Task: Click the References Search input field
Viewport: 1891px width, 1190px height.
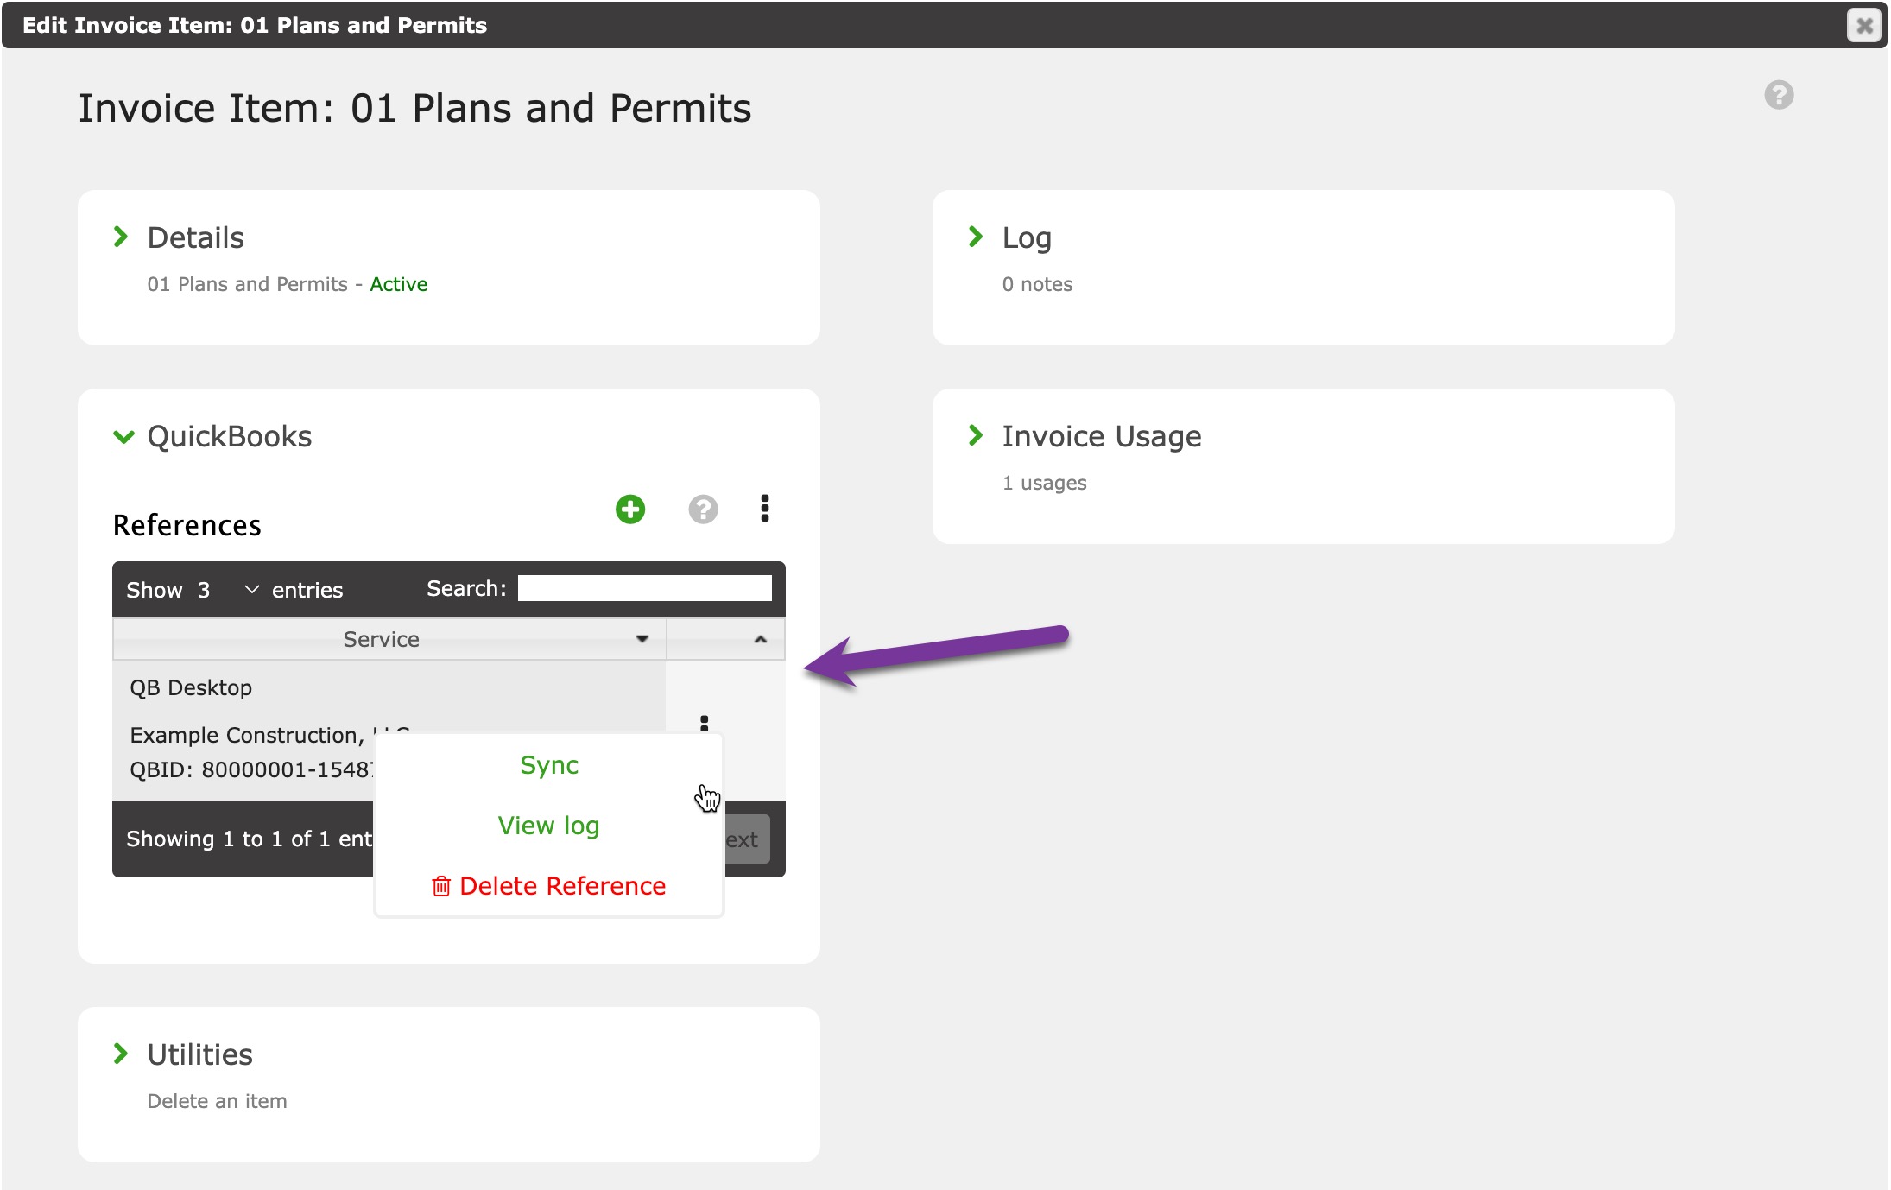Action: pos(644,589)
